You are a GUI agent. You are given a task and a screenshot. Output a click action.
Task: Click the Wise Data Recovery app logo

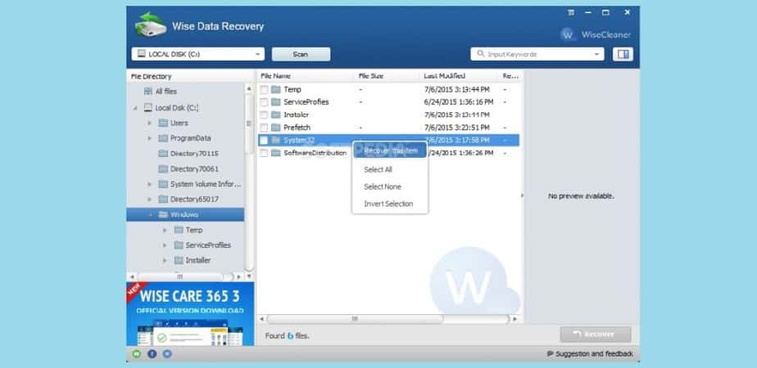151,25
